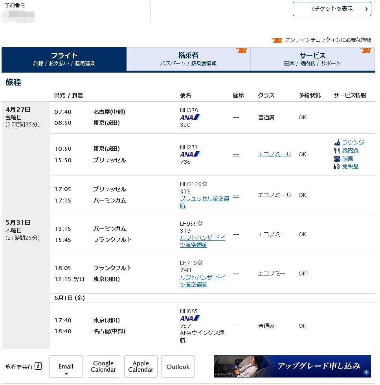This screenshot has height=385, width=380.
Task: Click the 予約番号 label
Action: point(15,5)
